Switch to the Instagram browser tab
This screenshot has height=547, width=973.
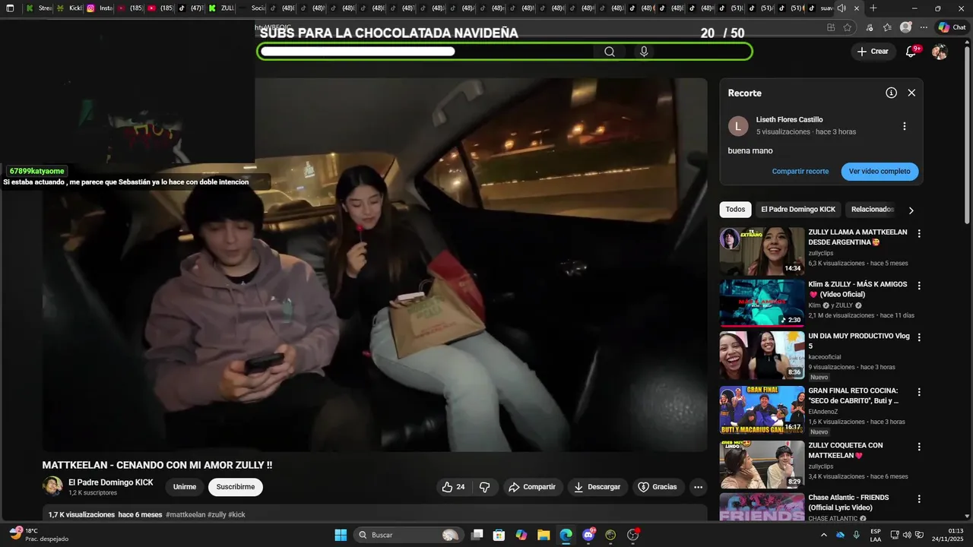100,8
